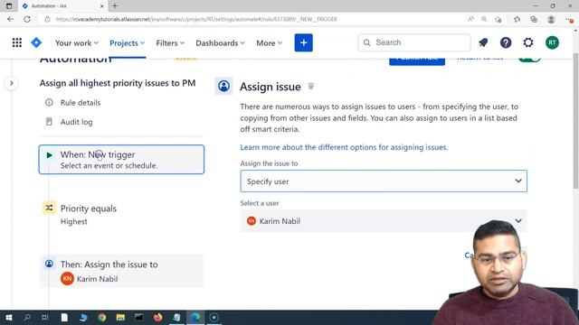This screenshot has width=579, height=325.
Task: Click the Rule details info icon
Action: 49,102
